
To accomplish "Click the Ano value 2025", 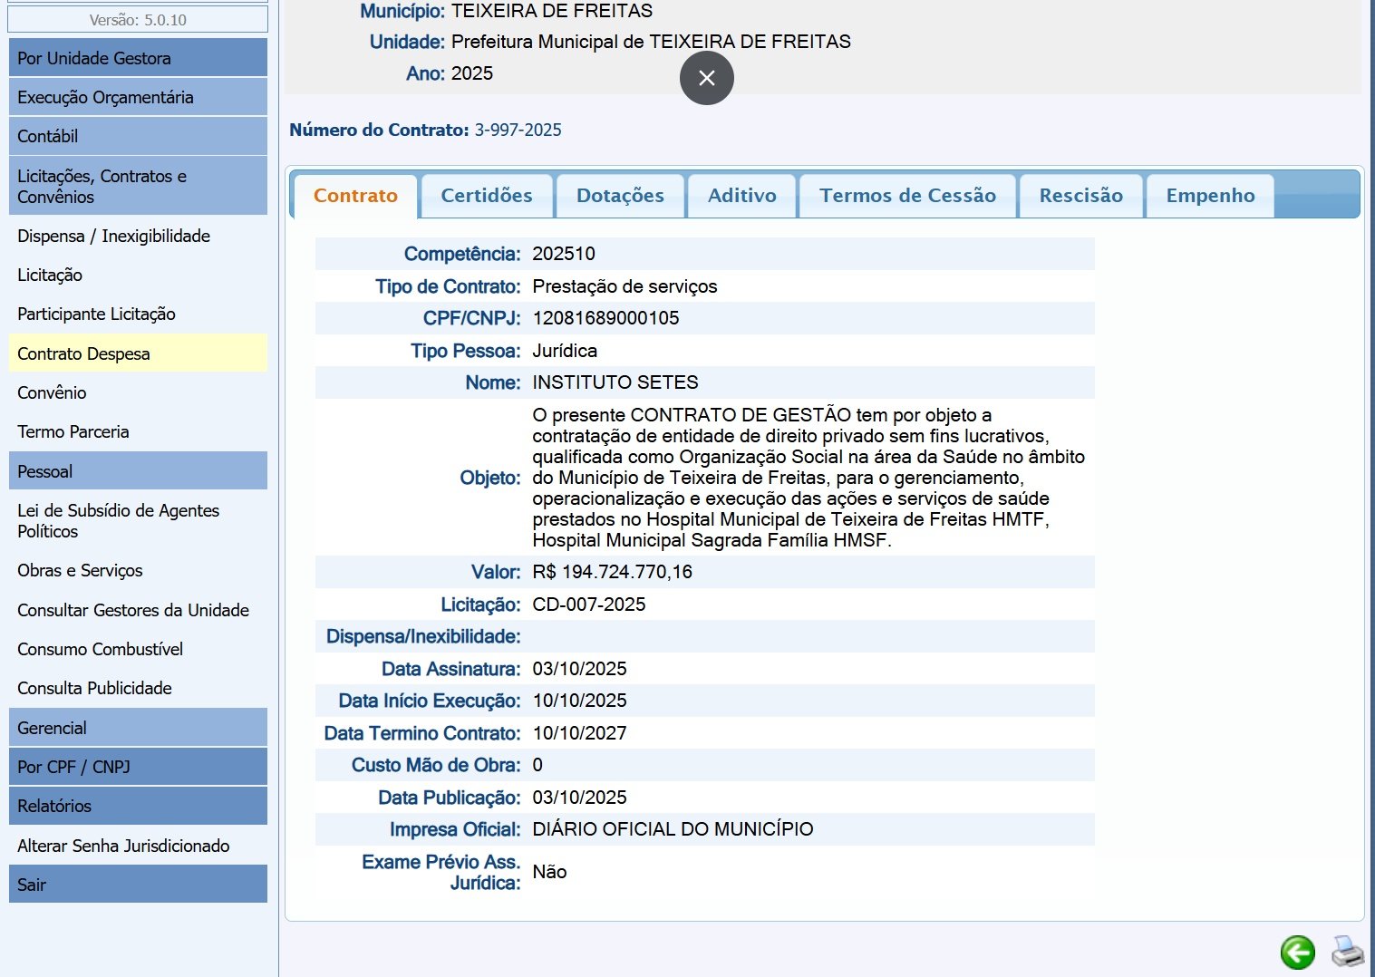I will pos(472,73).
